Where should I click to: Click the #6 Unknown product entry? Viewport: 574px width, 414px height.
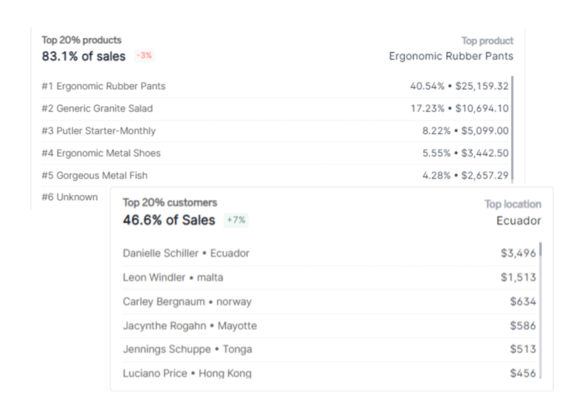click(70, 197)
